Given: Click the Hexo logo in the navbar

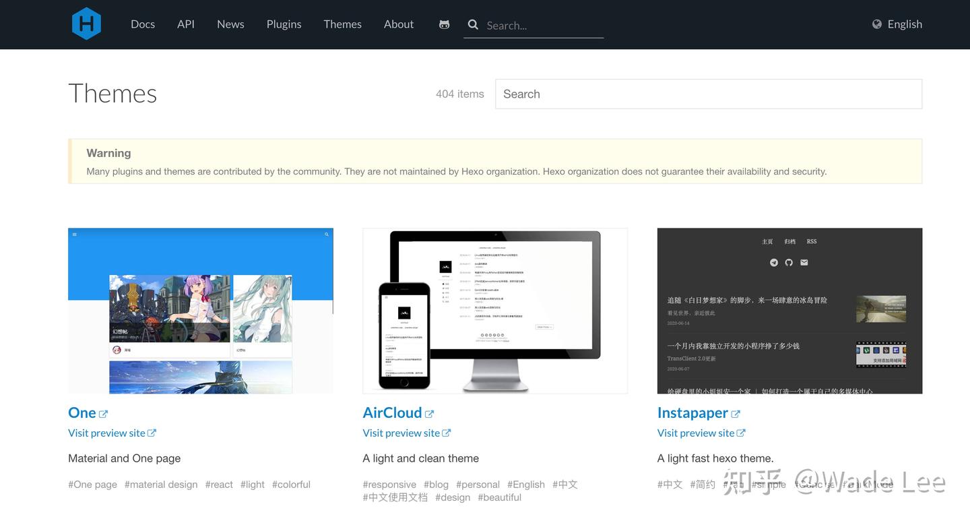Looking at the screenshot, I should [x=86, y=23].
